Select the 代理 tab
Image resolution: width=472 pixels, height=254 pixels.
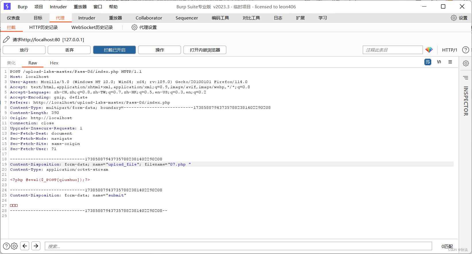click(x=60, y=18)
